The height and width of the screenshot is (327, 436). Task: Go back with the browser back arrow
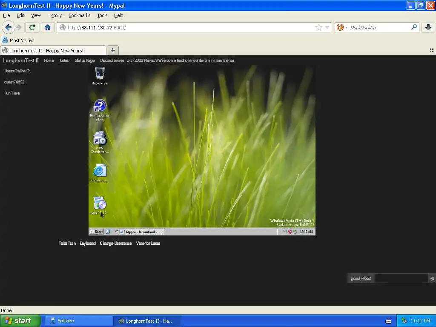9,27
